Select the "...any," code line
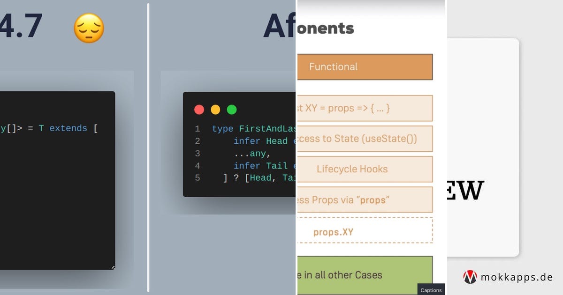The height and width of the screenshot is (295, 563). [252, 153]
